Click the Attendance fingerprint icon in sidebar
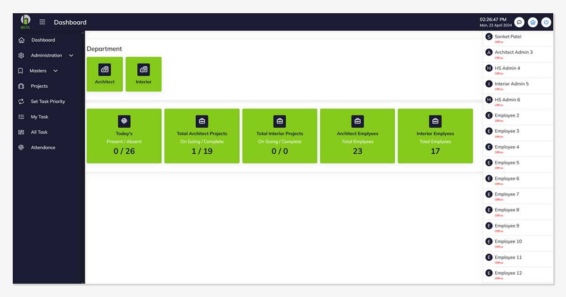Image resolution: width=566 pixels, height=297 pixels. (x=21, y=148)
